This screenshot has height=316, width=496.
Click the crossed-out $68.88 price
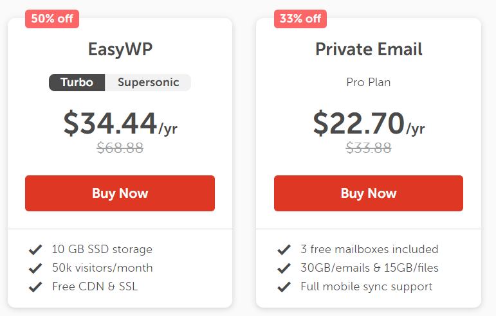[x=120, y=148]
